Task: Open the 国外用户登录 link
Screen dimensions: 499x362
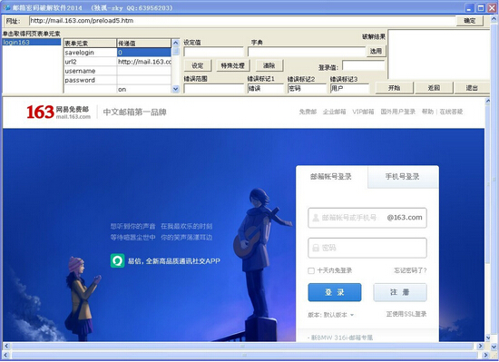Action: pos(397,112)
